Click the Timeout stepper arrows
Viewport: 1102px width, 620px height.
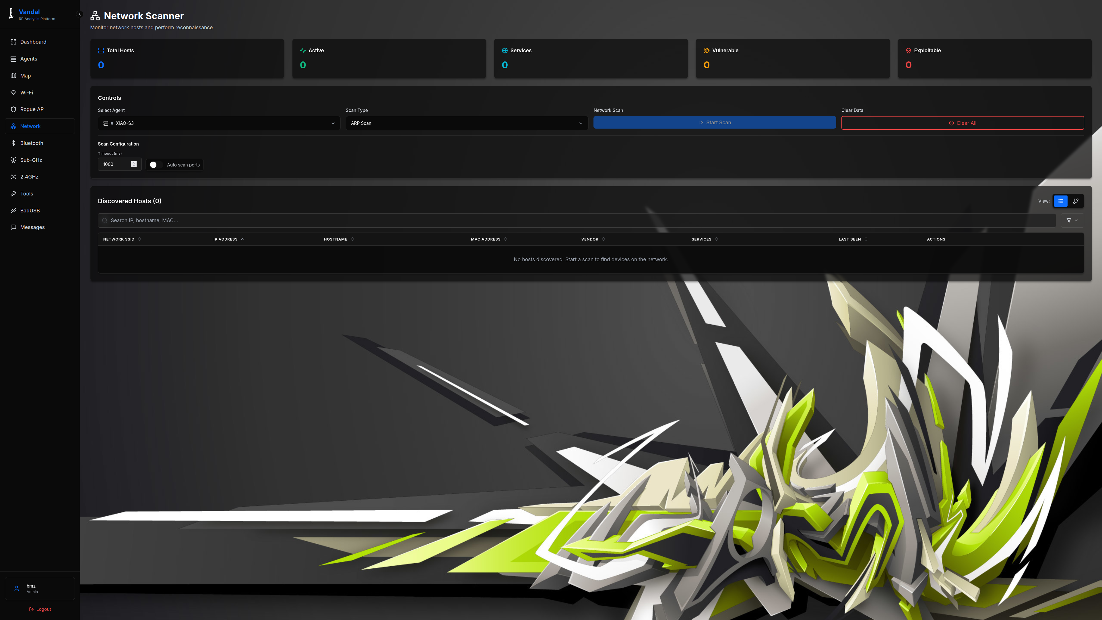(133, 164)
